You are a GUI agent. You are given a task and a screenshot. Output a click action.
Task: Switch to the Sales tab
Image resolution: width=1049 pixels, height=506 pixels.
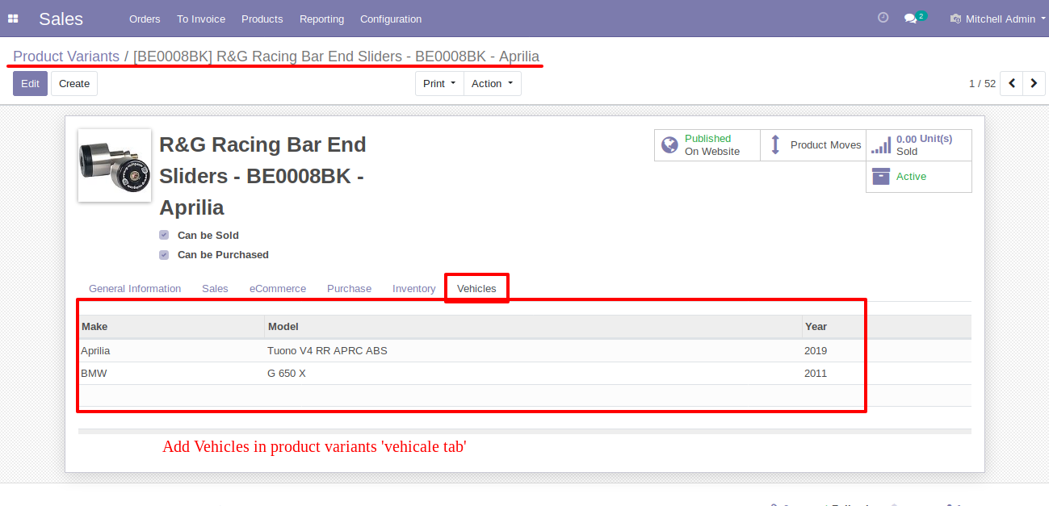pos(215,288)
